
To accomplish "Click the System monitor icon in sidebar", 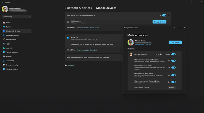I will [4, 27].
